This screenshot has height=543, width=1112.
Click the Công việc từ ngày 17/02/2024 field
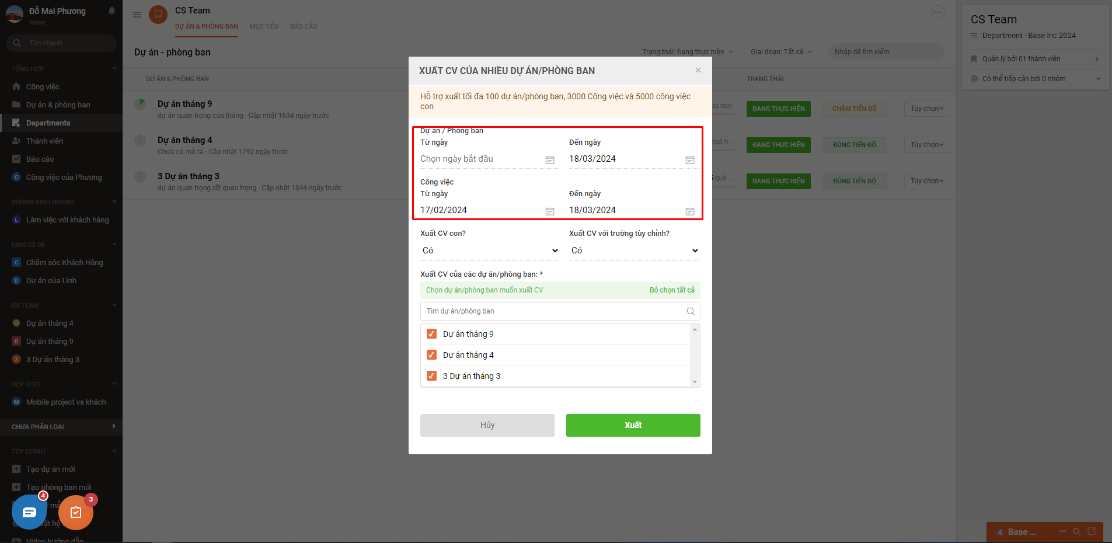[489, 210]
